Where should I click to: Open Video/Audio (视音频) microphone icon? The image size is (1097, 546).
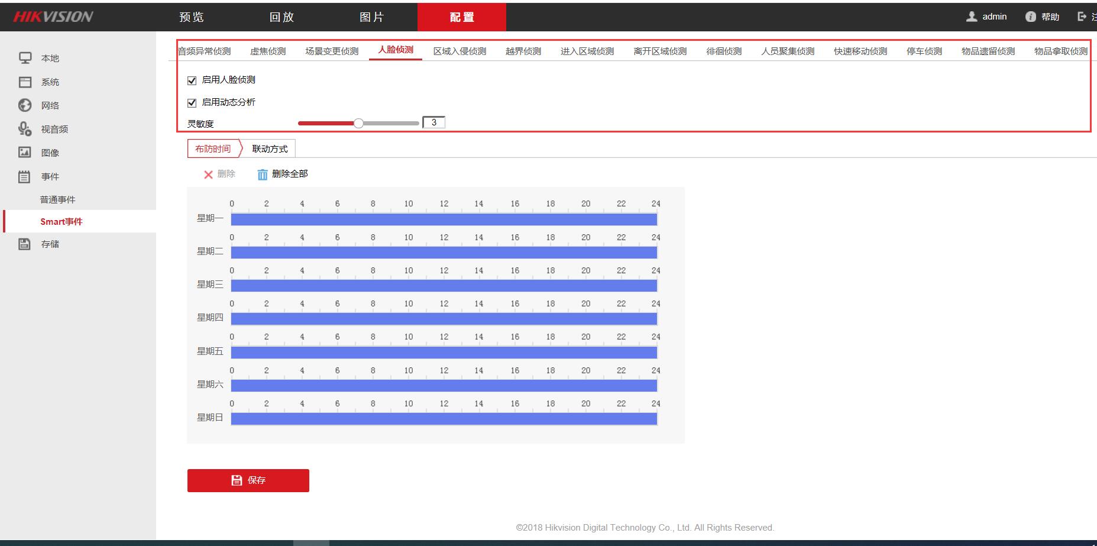click(25, 129)
